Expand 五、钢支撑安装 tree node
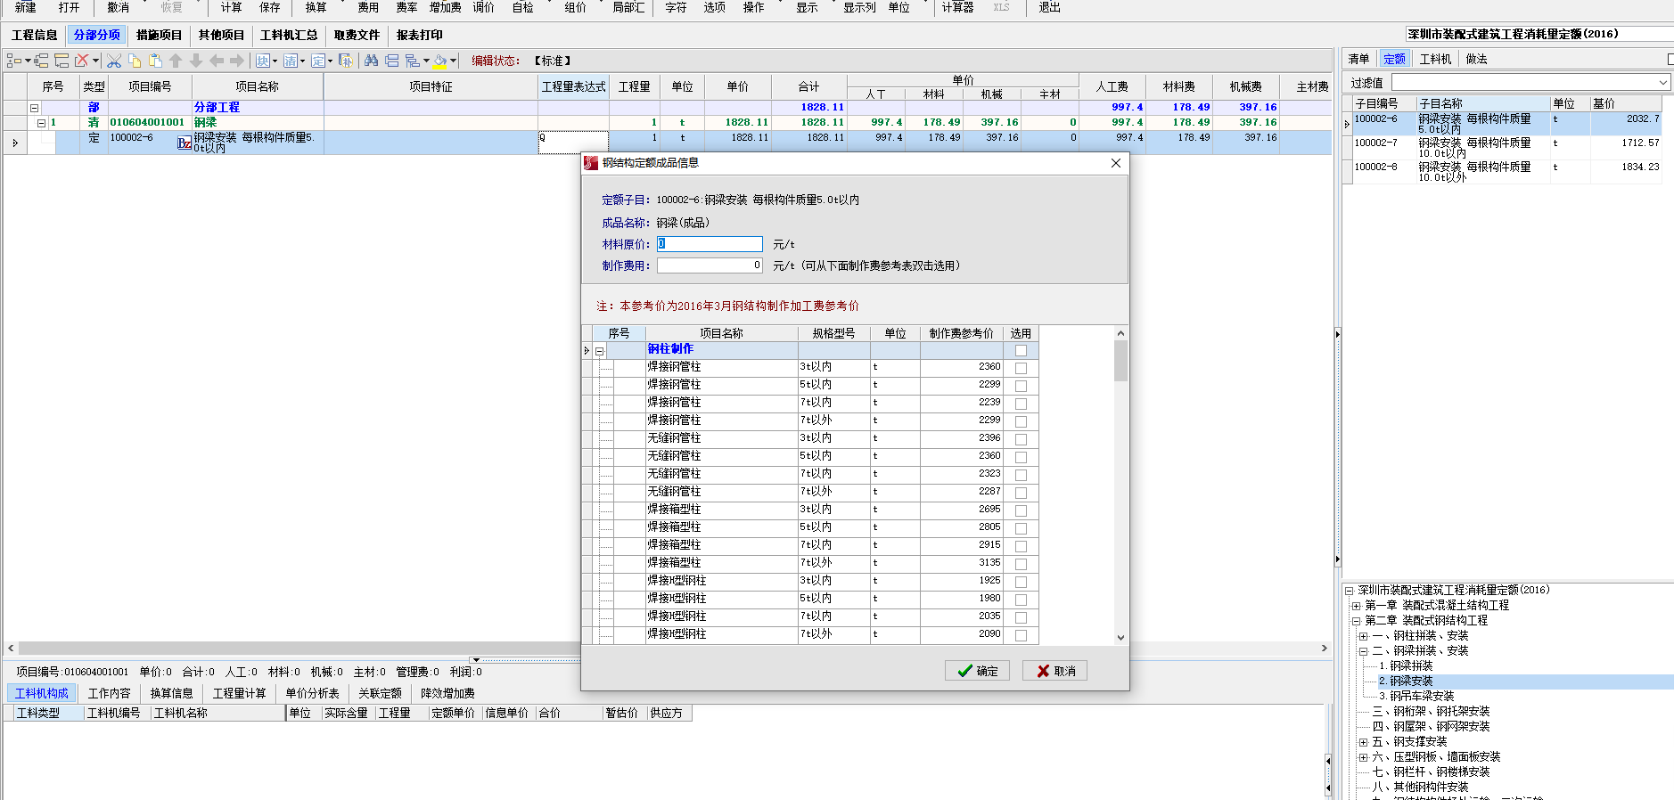 pos(1364,742)
